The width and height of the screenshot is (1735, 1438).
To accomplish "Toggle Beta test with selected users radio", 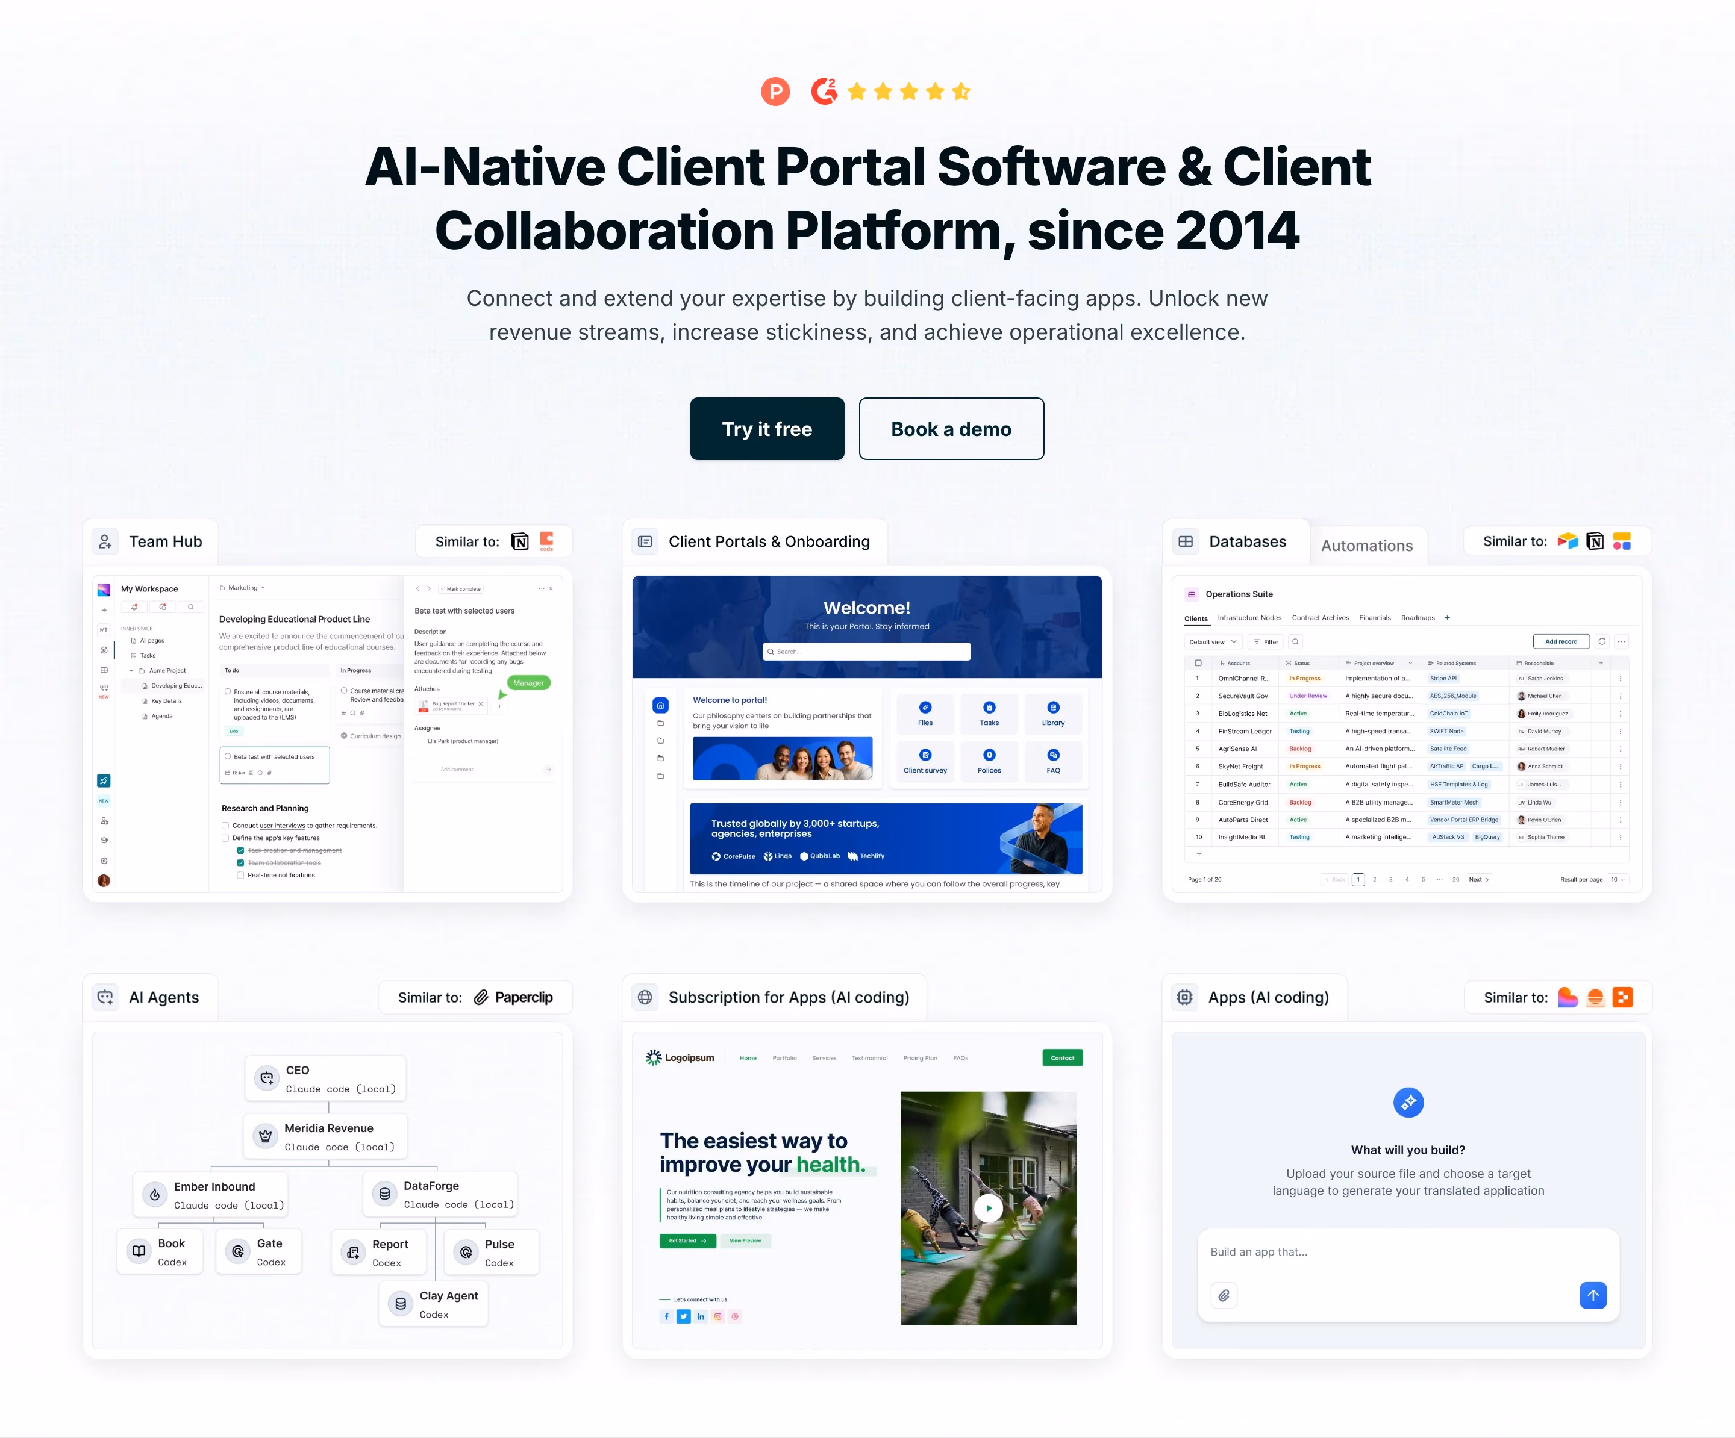I will coord(228,756).
